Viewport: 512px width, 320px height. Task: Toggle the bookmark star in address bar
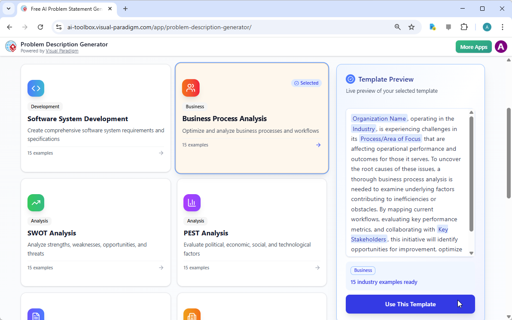click(x=411, y=27)
